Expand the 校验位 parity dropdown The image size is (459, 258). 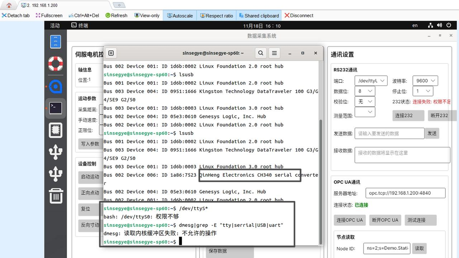[365, 101]
